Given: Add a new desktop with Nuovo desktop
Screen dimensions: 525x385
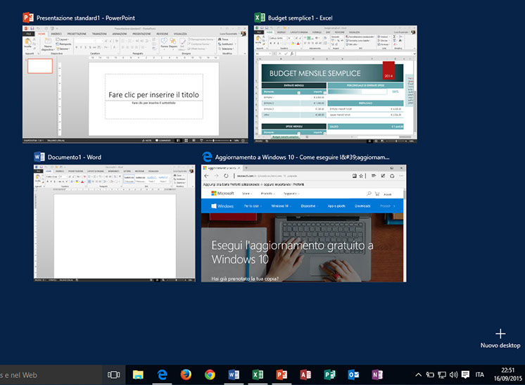Looking at the screenshot, I should [500, 337].
